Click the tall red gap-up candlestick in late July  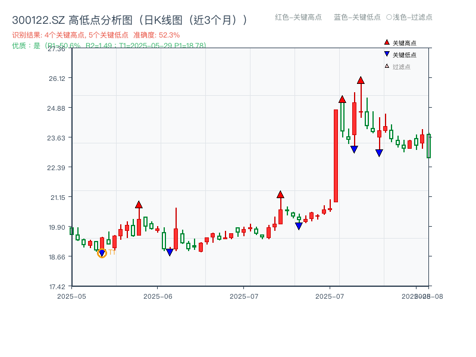coord(337,155)
